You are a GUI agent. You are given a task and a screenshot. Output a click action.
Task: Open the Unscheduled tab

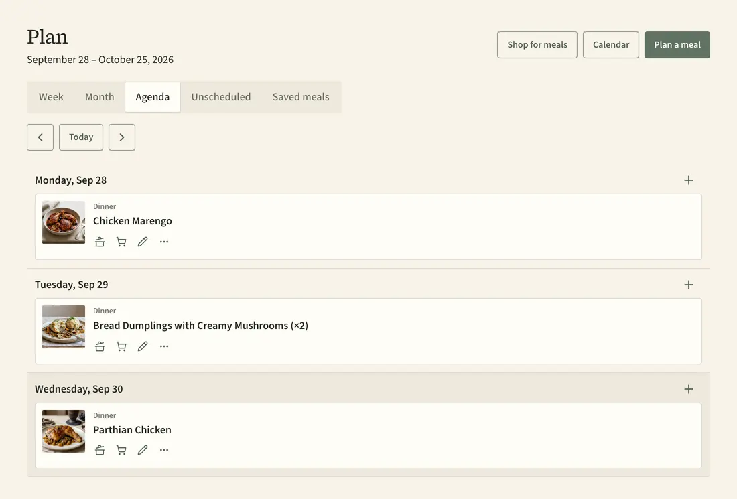pos(221,97)
